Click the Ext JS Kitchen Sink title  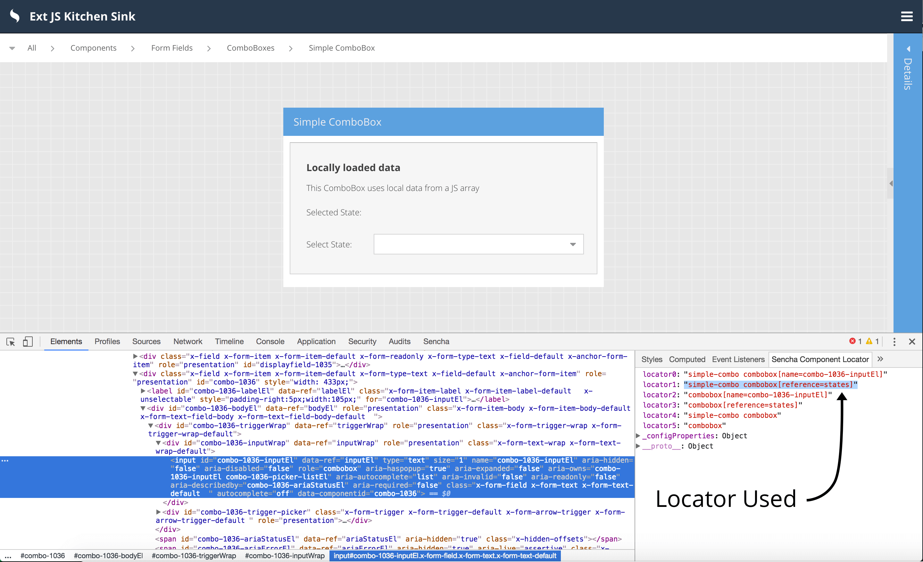pyautogui.click(x=82, y=16)
